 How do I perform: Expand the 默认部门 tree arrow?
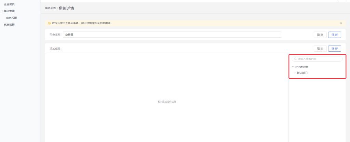[x=295, y=73]
